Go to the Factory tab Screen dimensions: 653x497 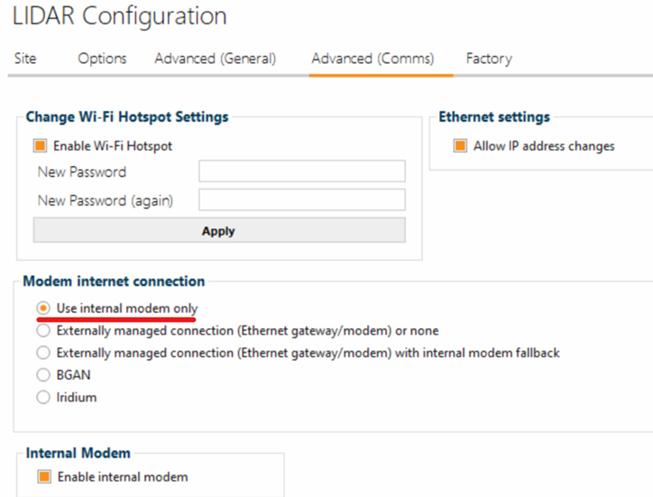[489, 59]
